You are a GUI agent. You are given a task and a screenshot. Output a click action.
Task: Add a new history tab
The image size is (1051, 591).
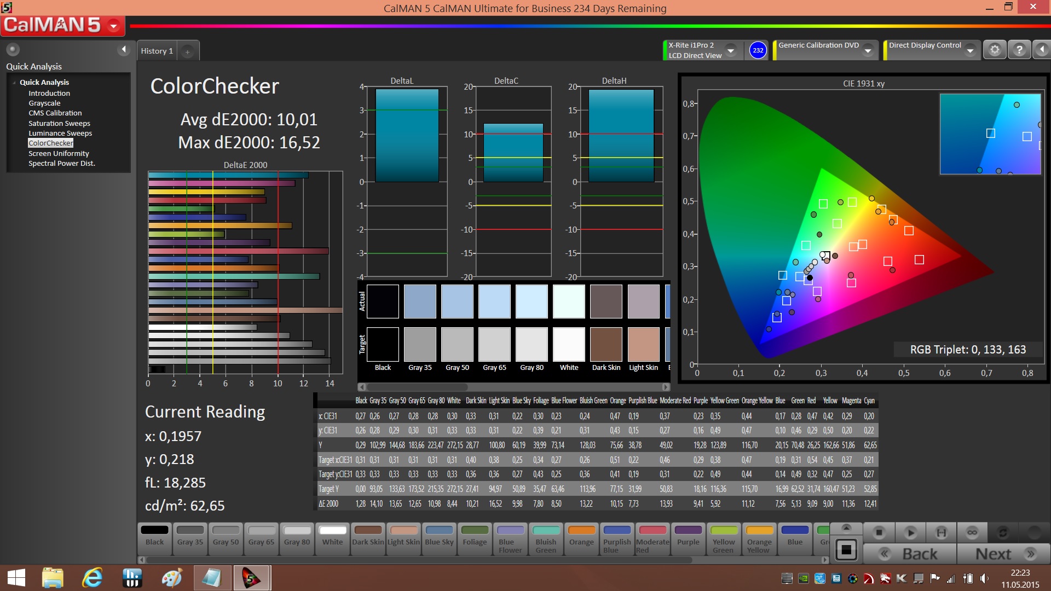[x=187, y=51]
